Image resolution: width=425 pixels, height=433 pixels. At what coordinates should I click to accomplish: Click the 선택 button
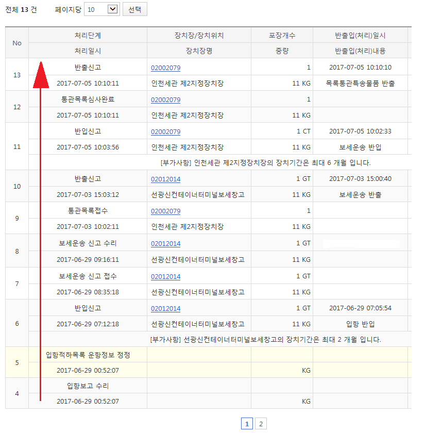pyautogui.click(x=134, y=9)
